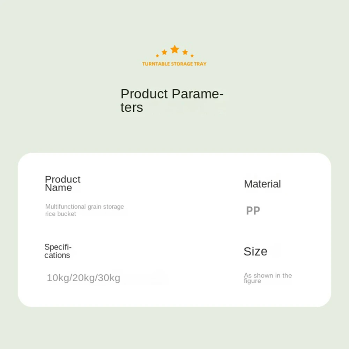Click the Size label
349x349 pixels.
click(255, 251)
